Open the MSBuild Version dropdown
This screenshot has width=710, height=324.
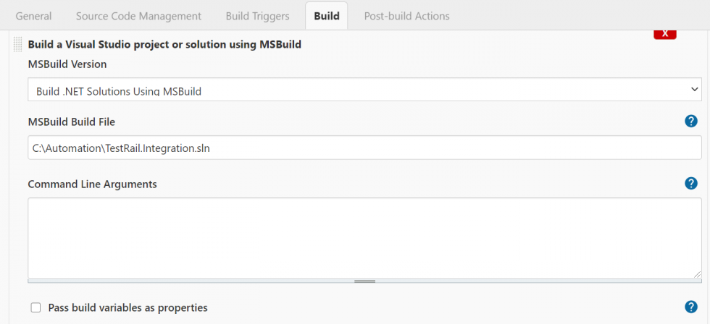tap(364, 90)
